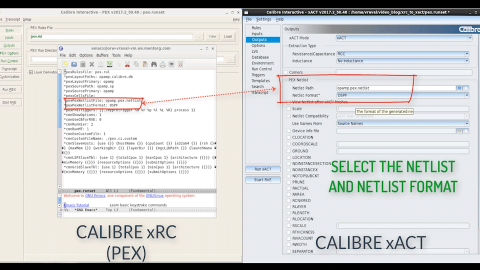Viewport: 480px width, 270px height.
Task: Click the open file folder icon in Emacs
Action: click(x=74, y=64)
